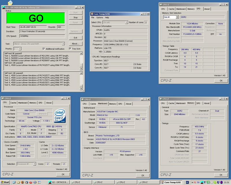
Task: Open the Start menu
Action: tap(5, 182)
